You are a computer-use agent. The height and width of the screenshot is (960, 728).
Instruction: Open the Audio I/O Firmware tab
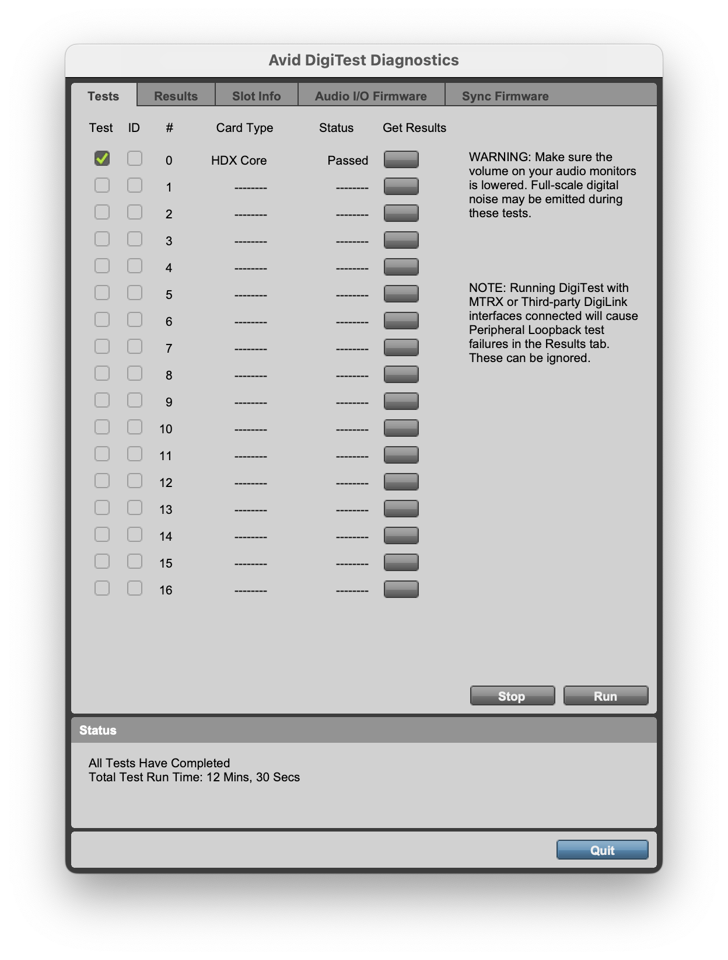371,96
